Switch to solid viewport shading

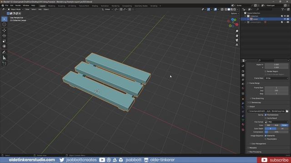(x=229, y=10)
